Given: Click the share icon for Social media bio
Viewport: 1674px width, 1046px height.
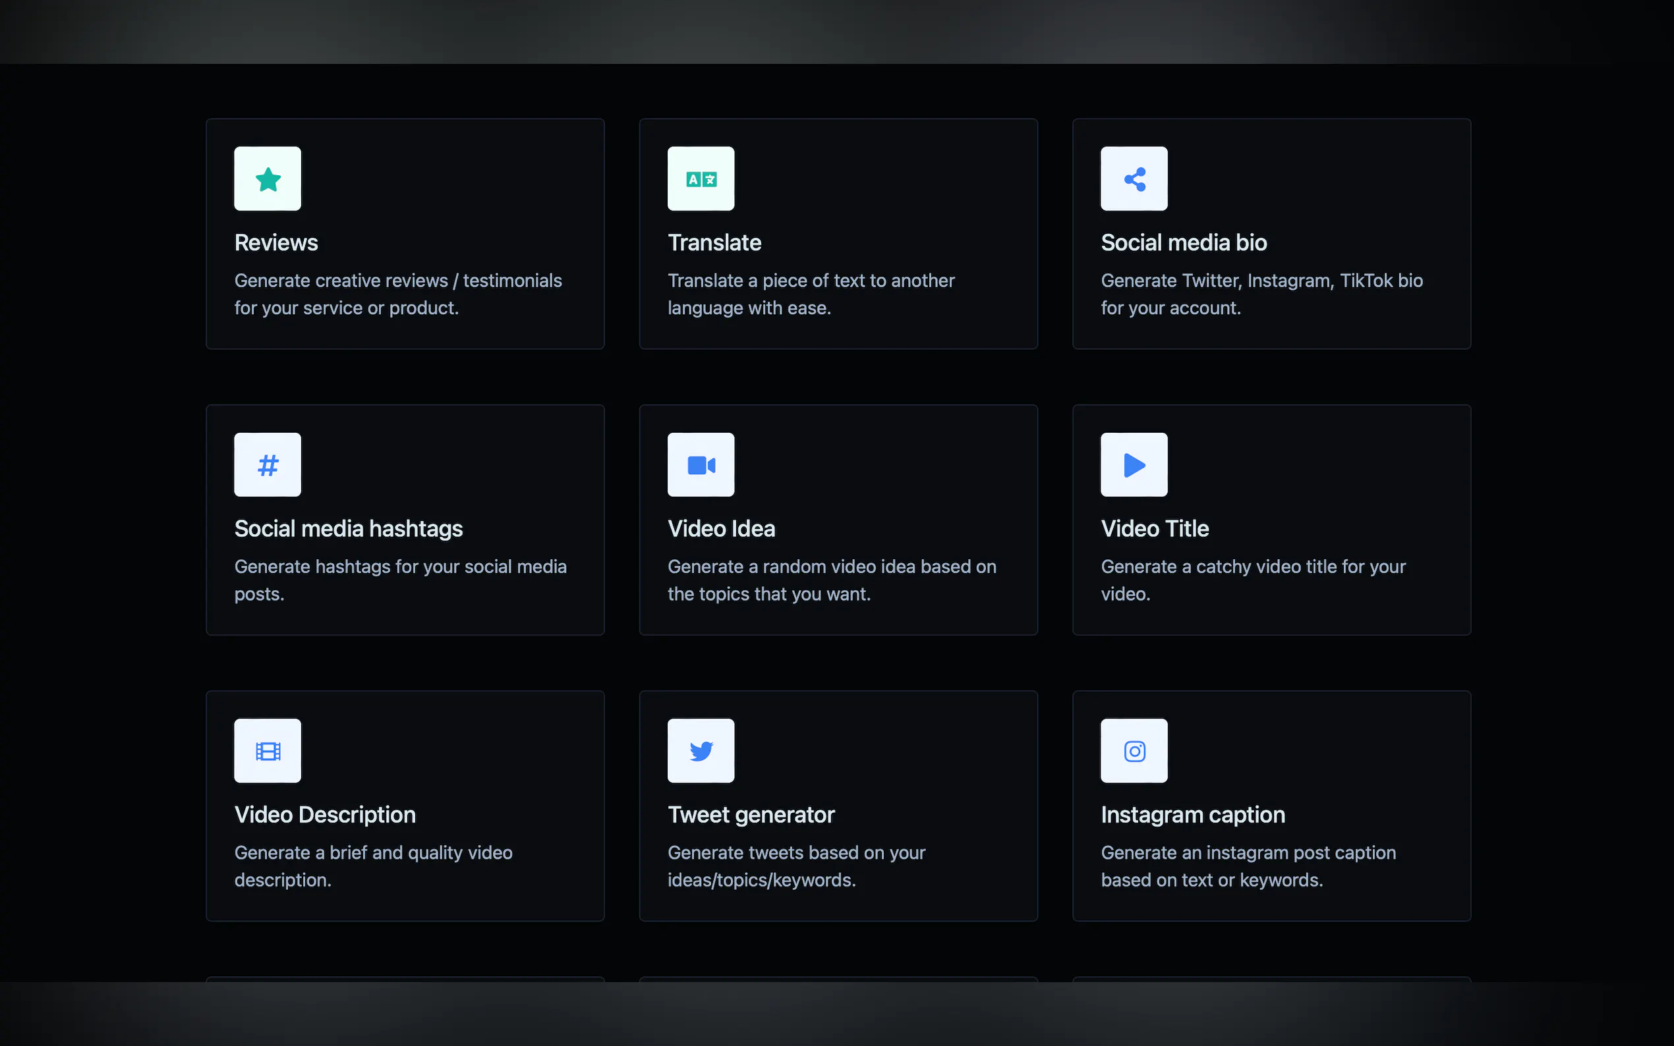Looking at the screenshot, I should (1134, 179).
